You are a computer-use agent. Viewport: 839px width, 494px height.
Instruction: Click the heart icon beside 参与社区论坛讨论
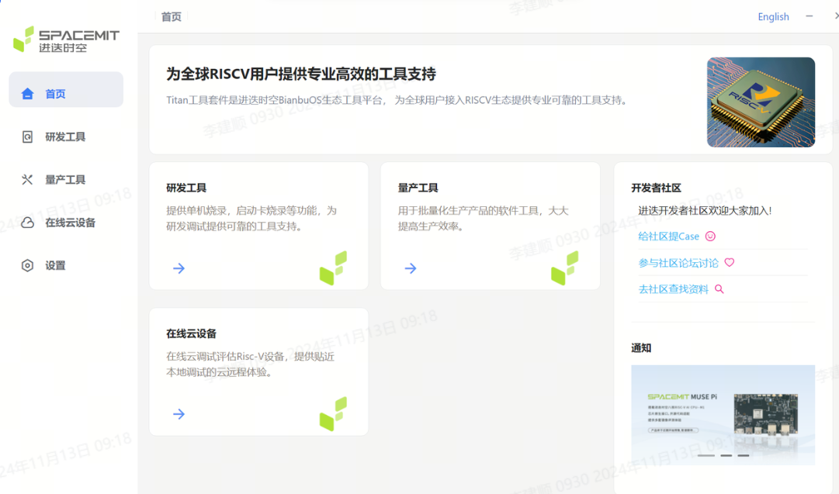(x=730, y=262)
